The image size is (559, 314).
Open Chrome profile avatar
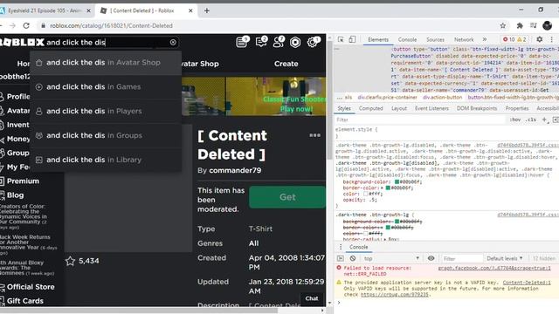pyautogui.click(x=548, y=25)
